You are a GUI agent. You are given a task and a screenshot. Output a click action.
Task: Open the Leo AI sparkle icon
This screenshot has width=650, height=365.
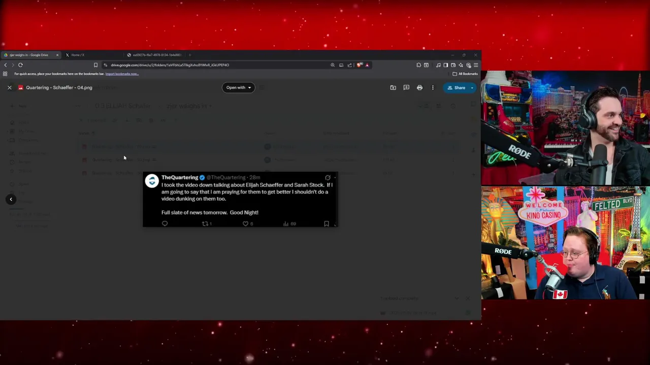tap(461, 65)
